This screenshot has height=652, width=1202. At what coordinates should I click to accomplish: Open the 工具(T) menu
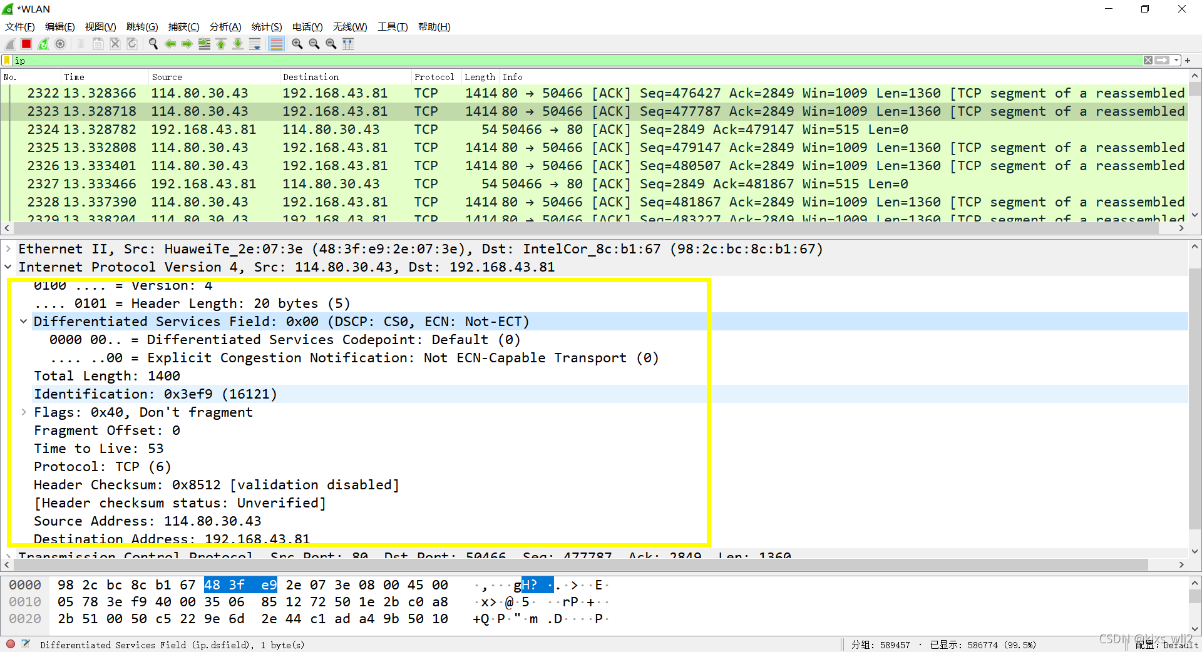[x=393, y=27]
